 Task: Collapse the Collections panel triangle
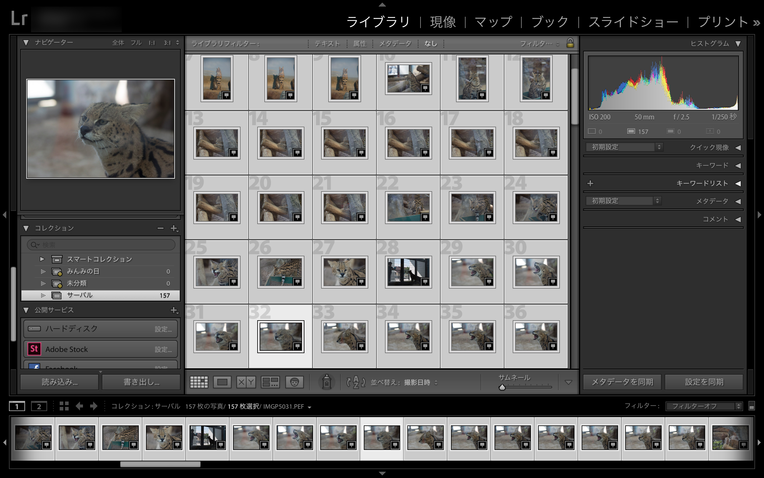pos(26,228)
